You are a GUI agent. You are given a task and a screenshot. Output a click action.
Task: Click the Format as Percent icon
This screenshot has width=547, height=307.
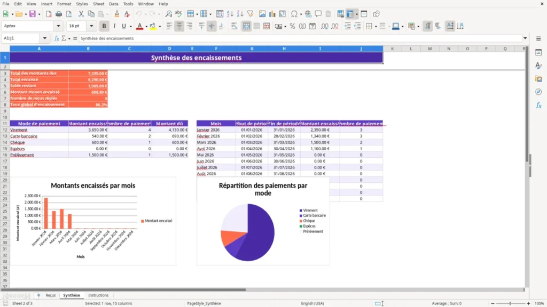[x=292, y=26]
